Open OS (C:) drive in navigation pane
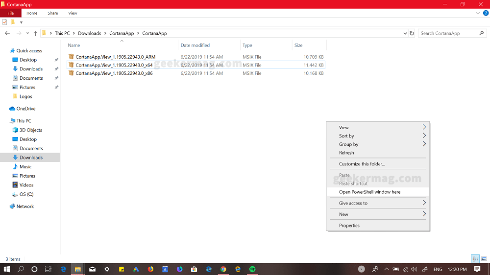Viewport: 490px width, 275px height. [x=26, y=194]
